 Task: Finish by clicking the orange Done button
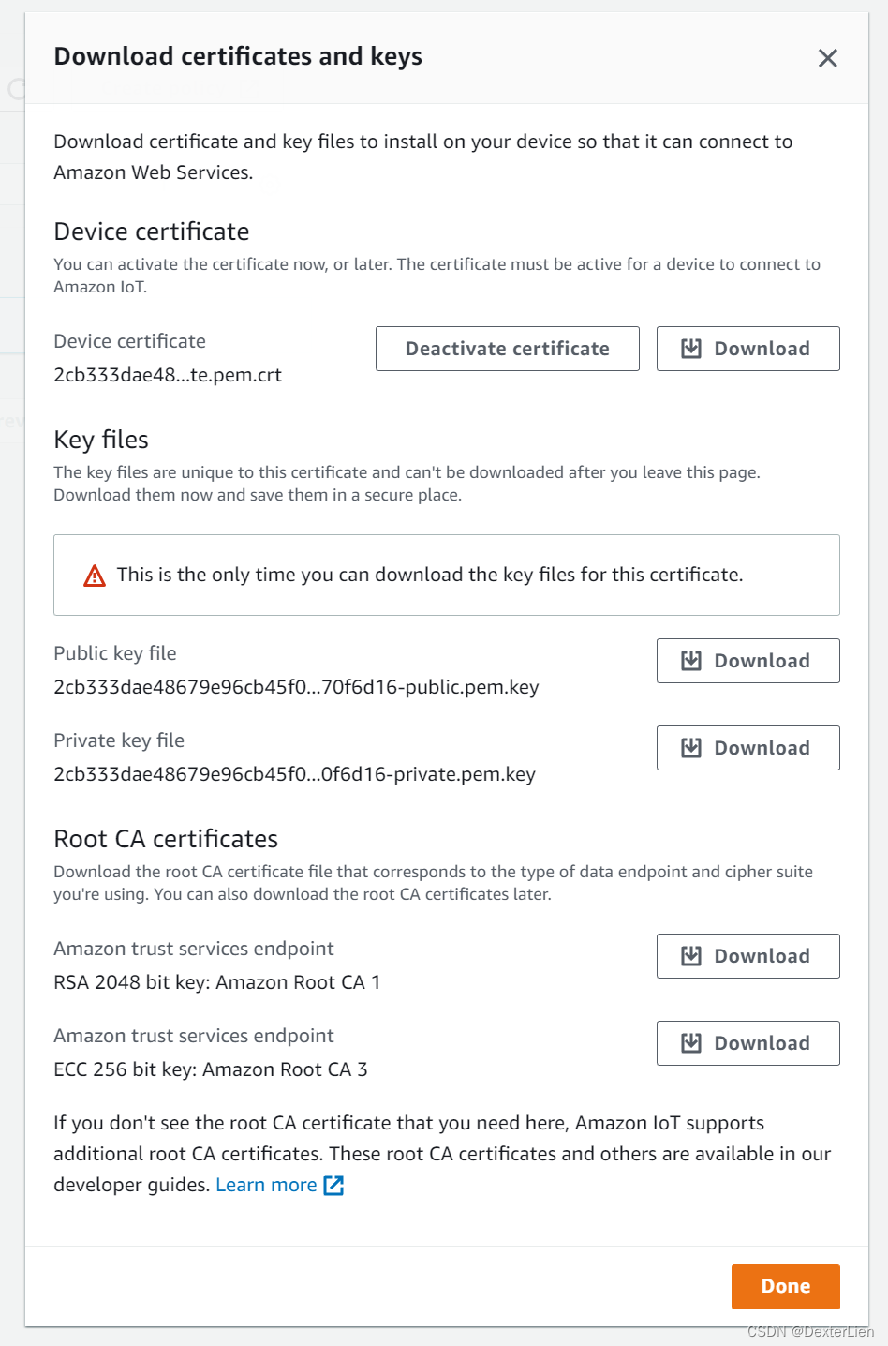[x=786, y=1286]
